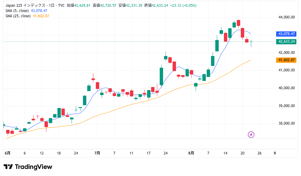Click the Japan 225 インデックス symbol title
The width and height of the screenshot is (301, 176).
(25, 6)
